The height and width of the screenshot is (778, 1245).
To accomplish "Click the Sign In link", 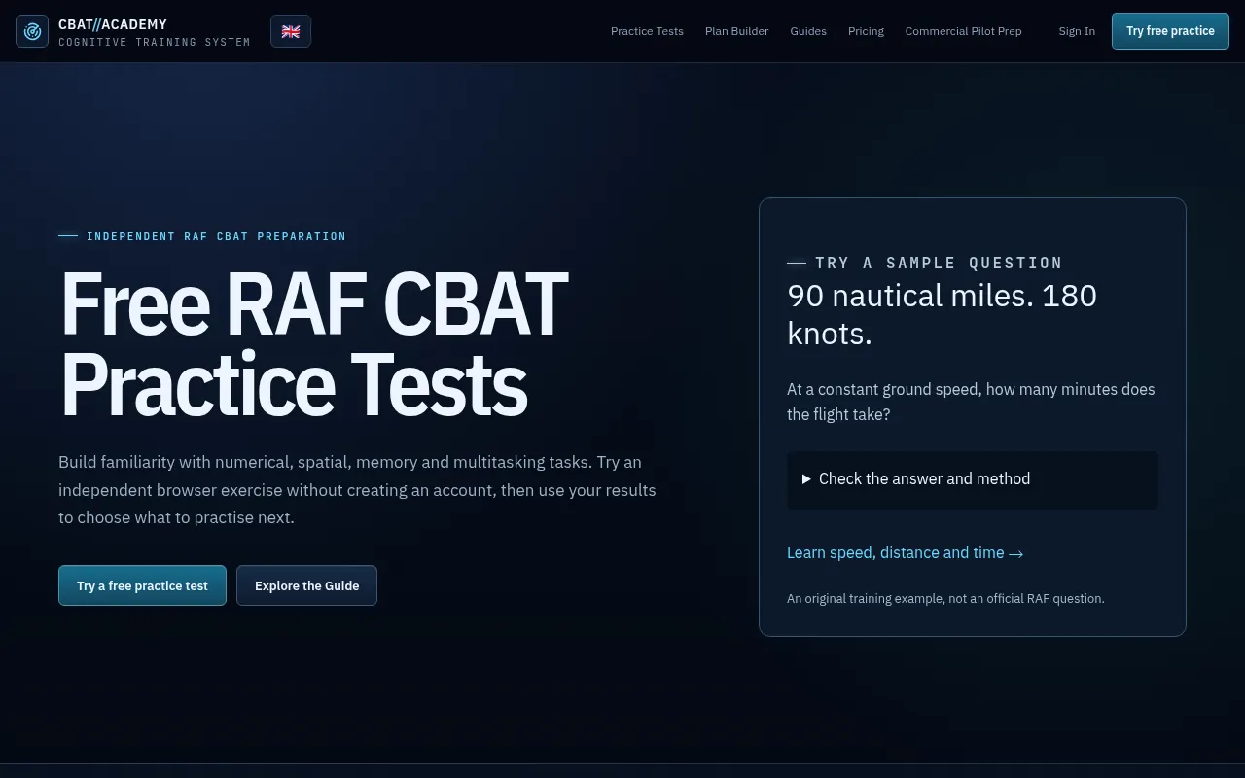I will tap(1077, 31).
